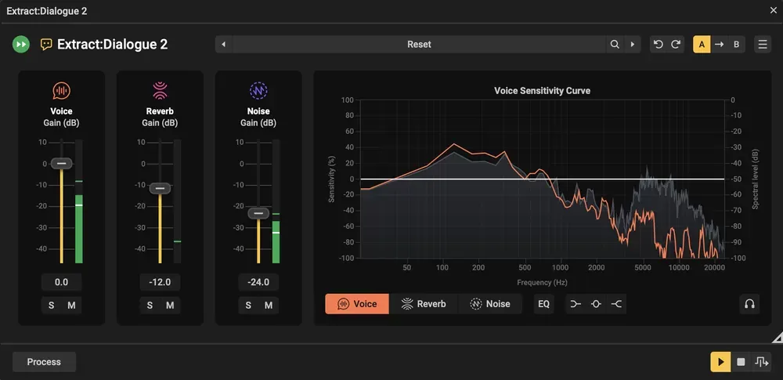
Task: Copy A to B using the arrow
Action: pos(719,45)
